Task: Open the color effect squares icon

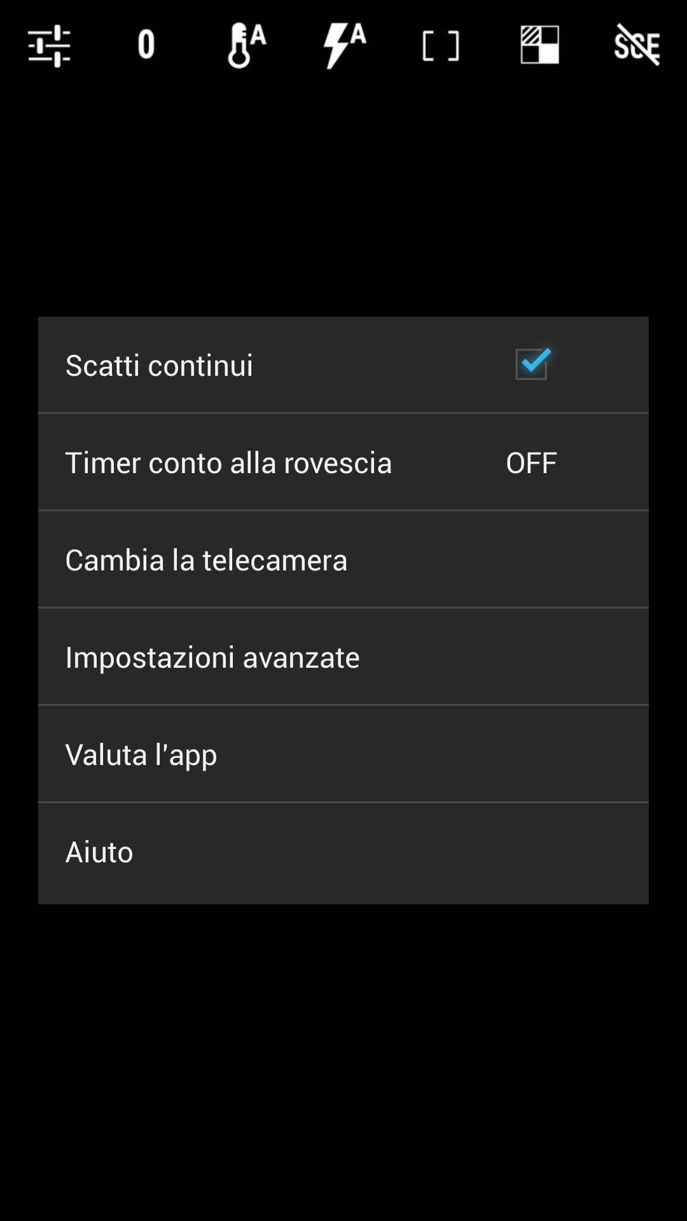Action: pyautogui.click(x=539, y=45)
